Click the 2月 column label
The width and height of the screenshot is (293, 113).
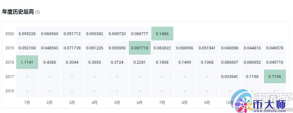[x=49, y=103]
